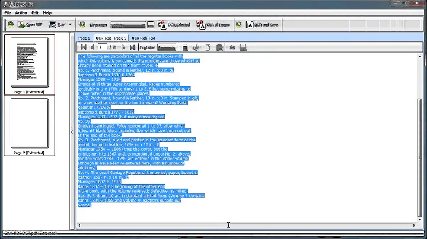Click horizontal scrollbar left arrow

click(79, 225)
